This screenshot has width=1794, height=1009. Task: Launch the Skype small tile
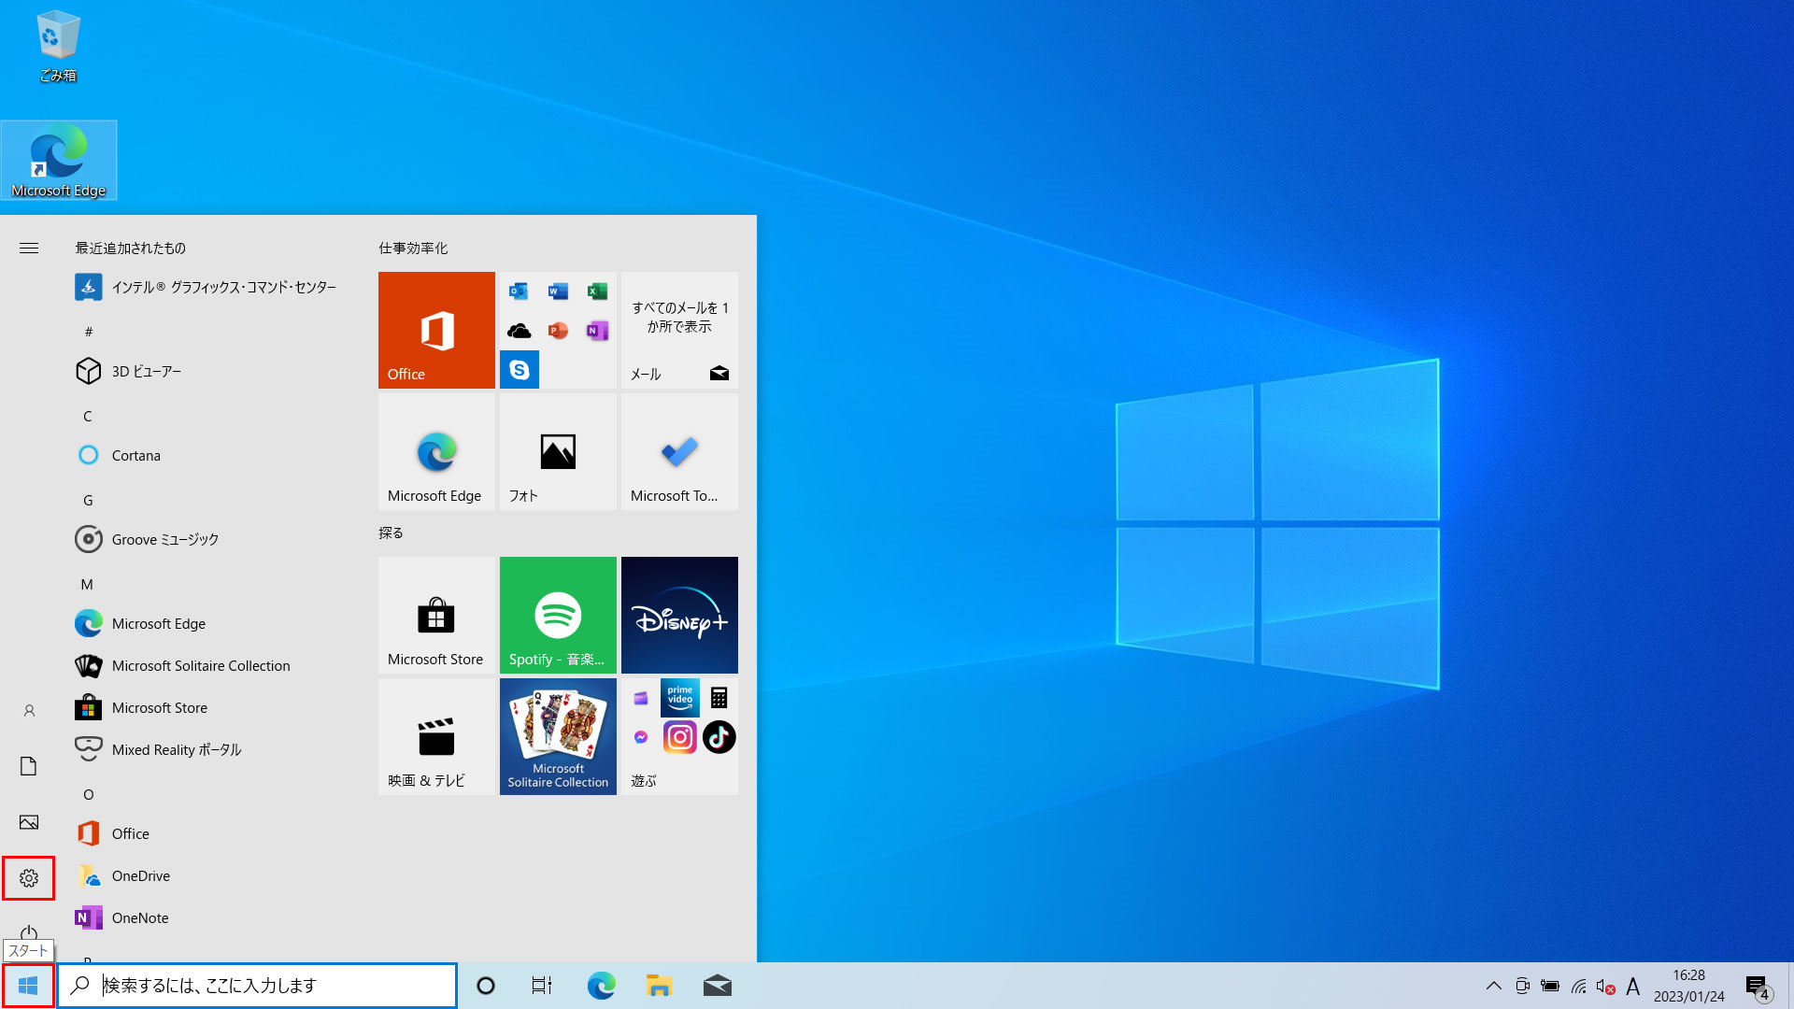519,370
